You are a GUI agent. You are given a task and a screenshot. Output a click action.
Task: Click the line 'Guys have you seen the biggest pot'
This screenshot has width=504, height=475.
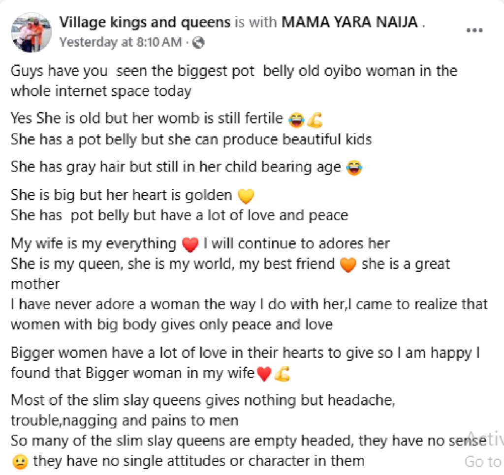[132, 71]
